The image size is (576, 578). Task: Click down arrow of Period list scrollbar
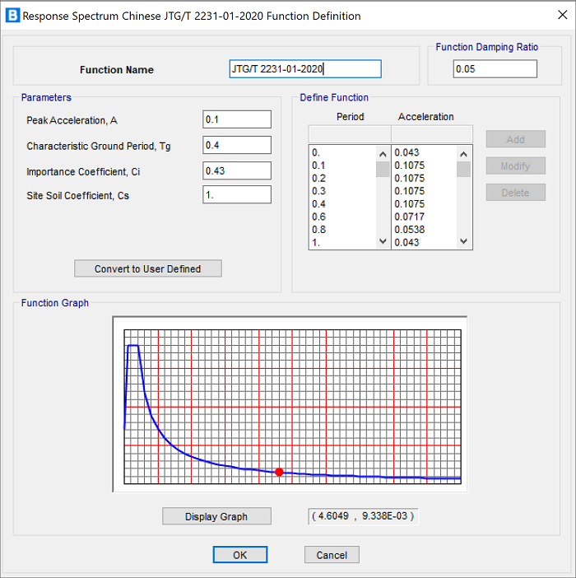[x=383, y=241]
